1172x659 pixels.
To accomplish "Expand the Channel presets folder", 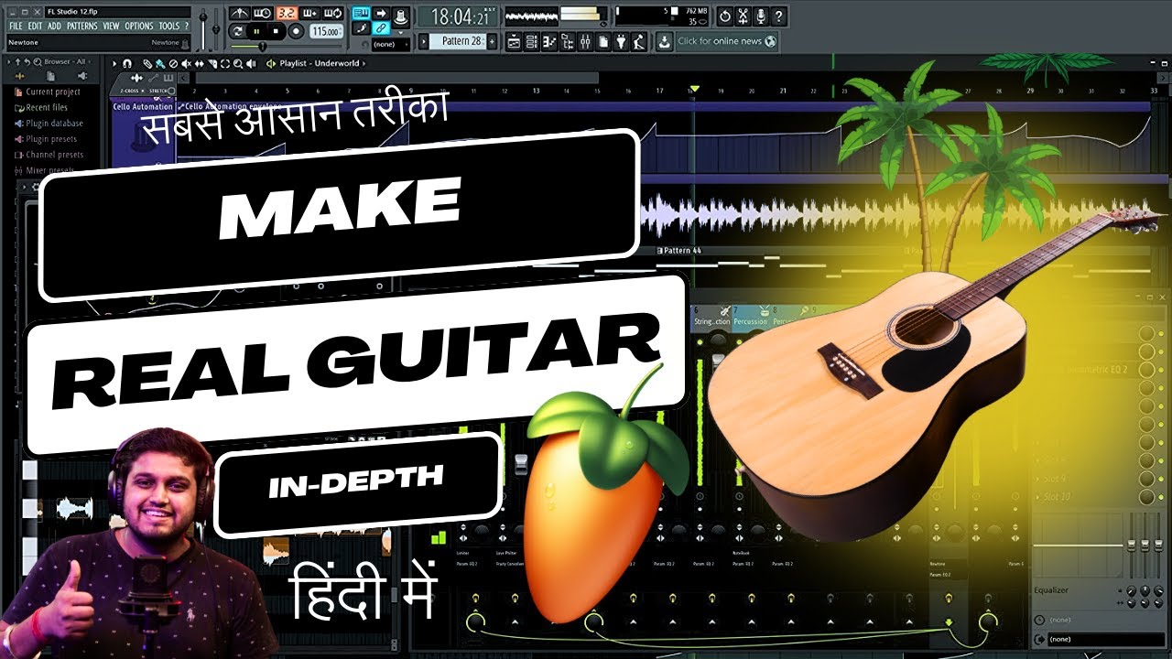I will click(x=49, y=155).
